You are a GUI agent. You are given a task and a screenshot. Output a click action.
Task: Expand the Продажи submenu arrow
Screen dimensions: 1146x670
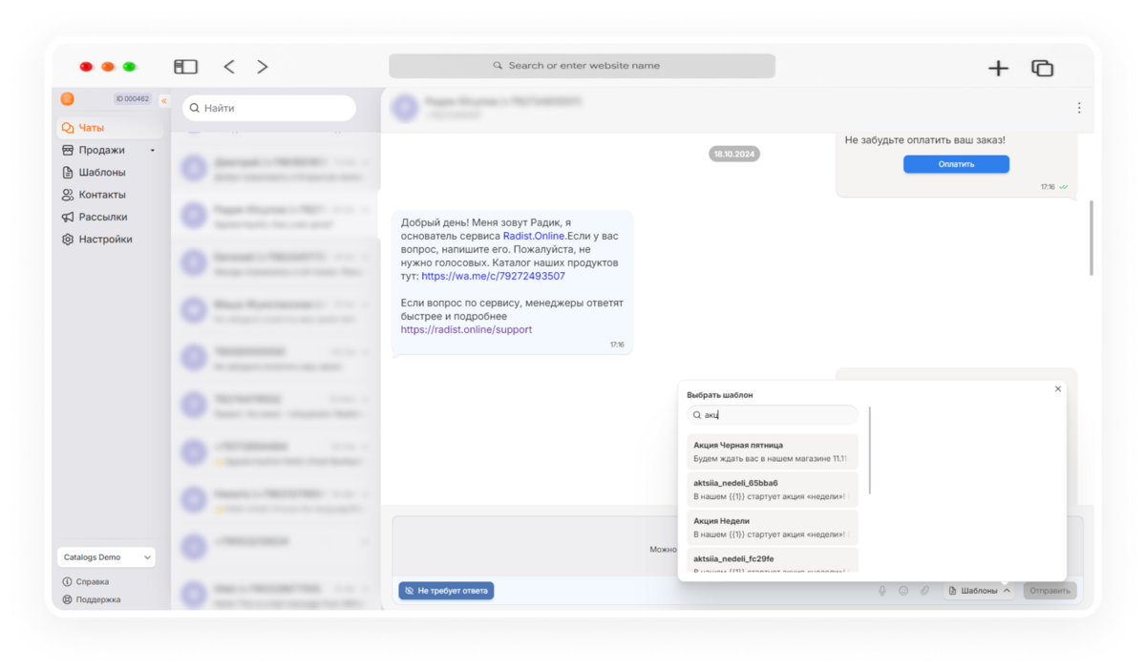[x=153, y=151]
